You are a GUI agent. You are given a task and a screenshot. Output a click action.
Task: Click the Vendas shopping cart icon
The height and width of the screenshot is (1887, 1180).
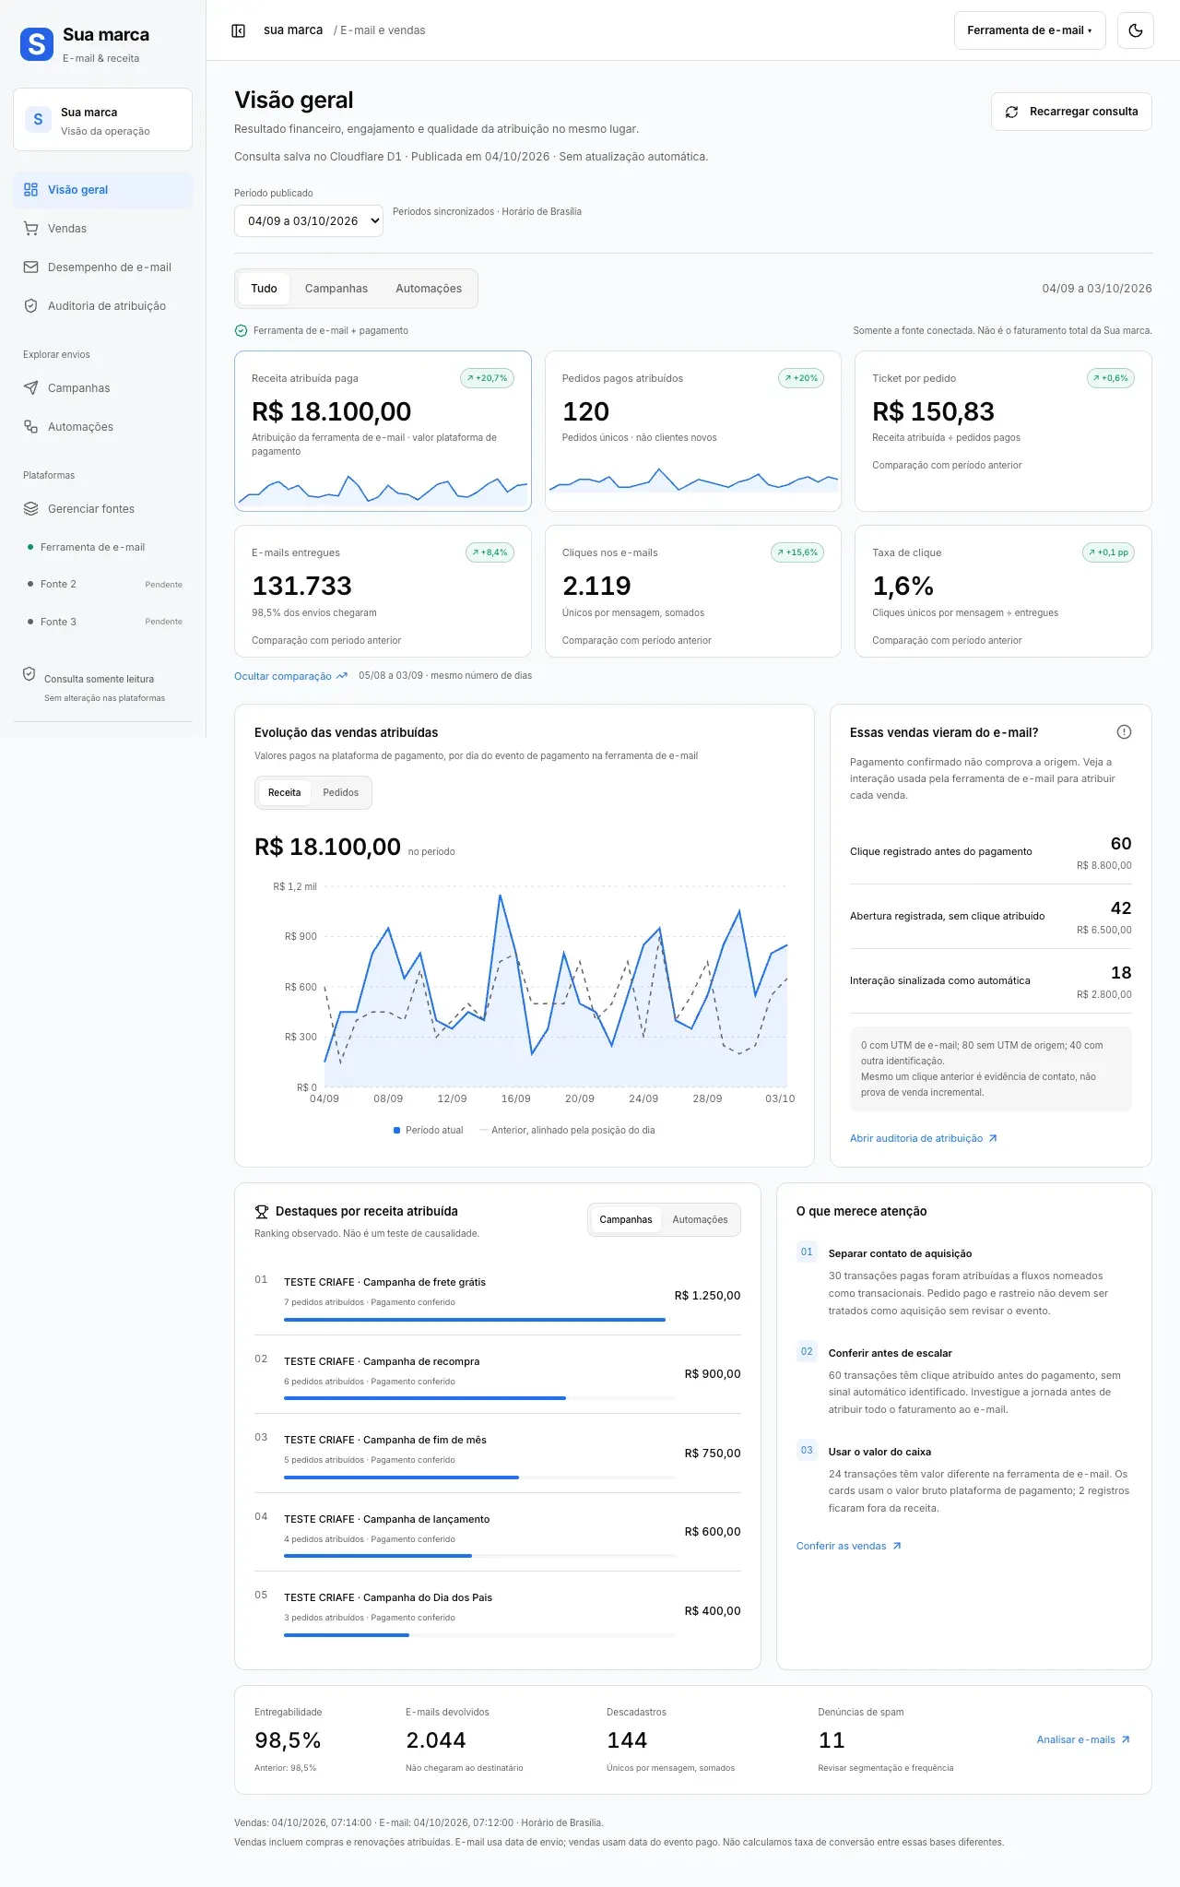[x=30, y=229]
